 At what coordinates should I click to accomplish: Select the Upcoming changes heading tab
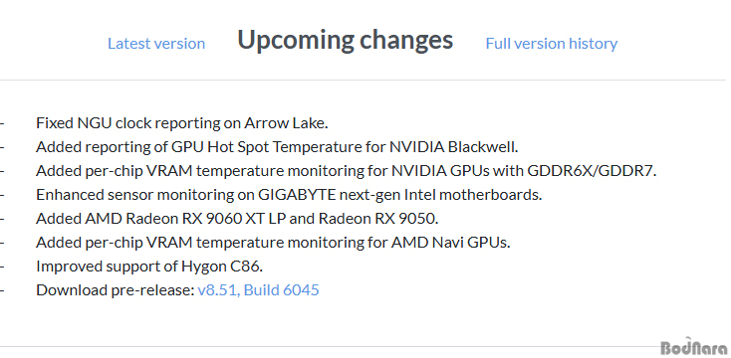pos(345,40)
